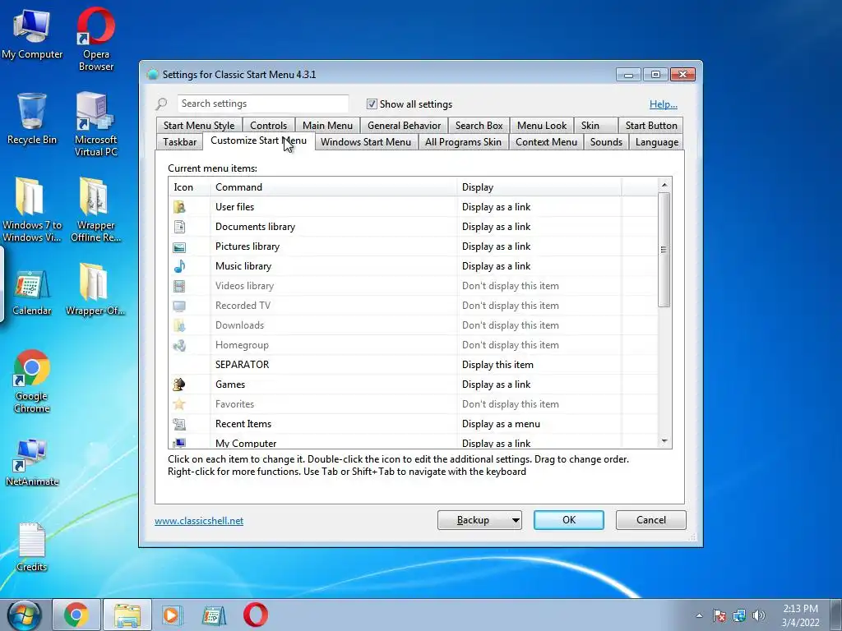Open the General Behavior tab

(404, 126)
